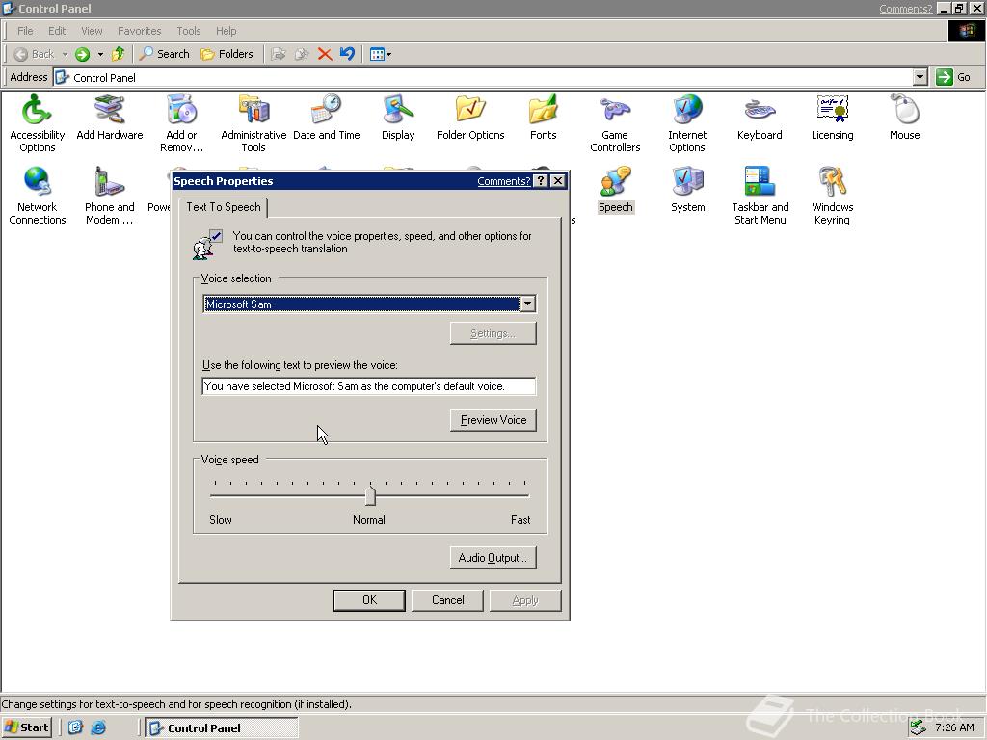This screenshot has height=740, width=987.
Task: Click the 7:26 AM taskbar clock
Action: 954,728
